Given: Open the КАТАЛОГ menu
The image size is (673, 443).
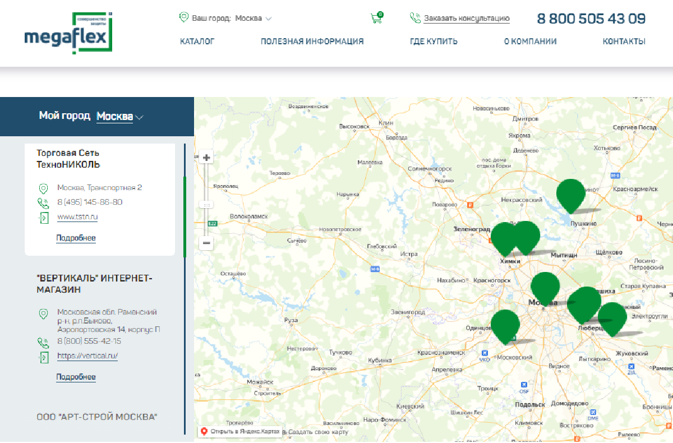Looking at the screenshot, I should pyautogui.click(x=197, y=41).
